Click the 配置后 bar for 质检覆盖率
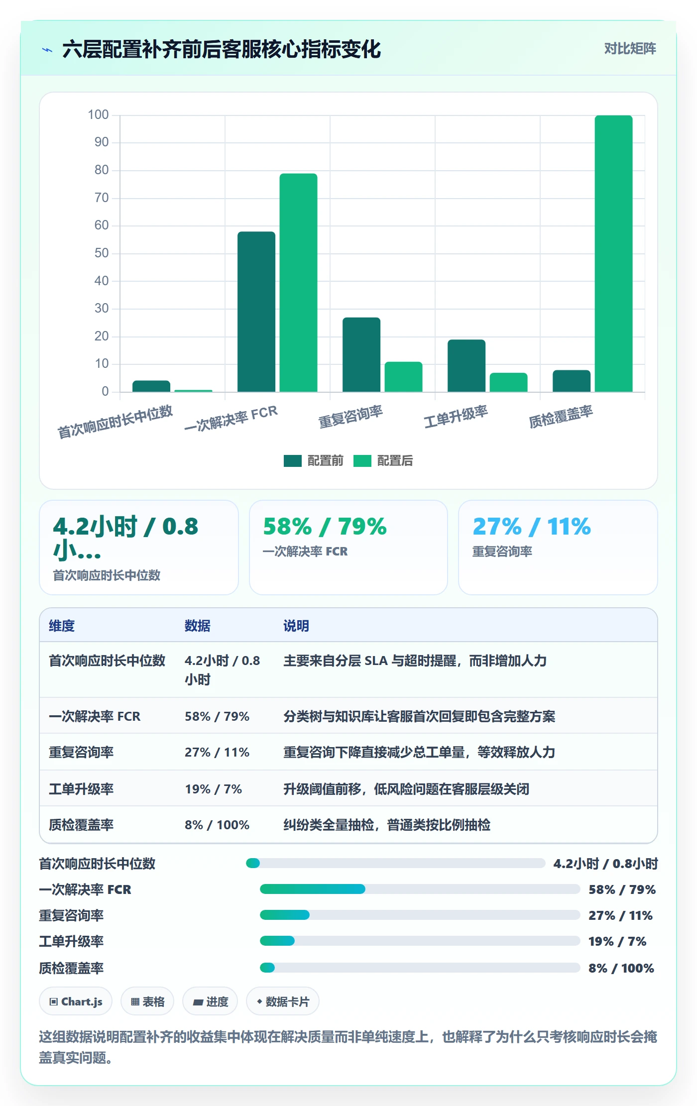This screenshot has width=697, height=1106. 613,254
